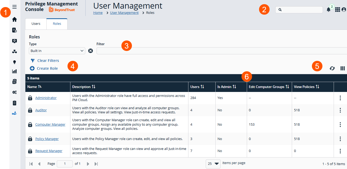The image size is (347, 169).
Task: Open the app grid waffle icon
Action: [x=338, y=9]
